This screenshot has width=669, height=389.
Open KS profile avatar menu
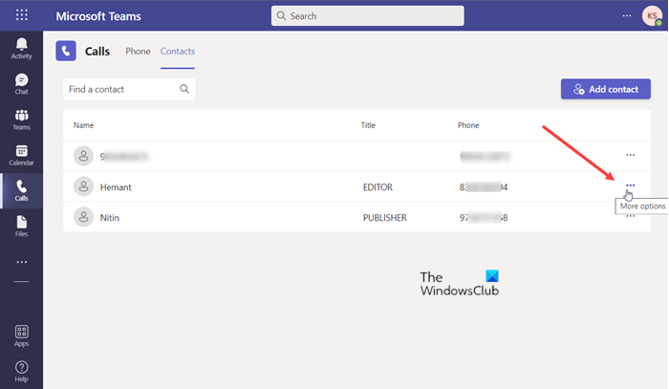[x=652, y=16]
